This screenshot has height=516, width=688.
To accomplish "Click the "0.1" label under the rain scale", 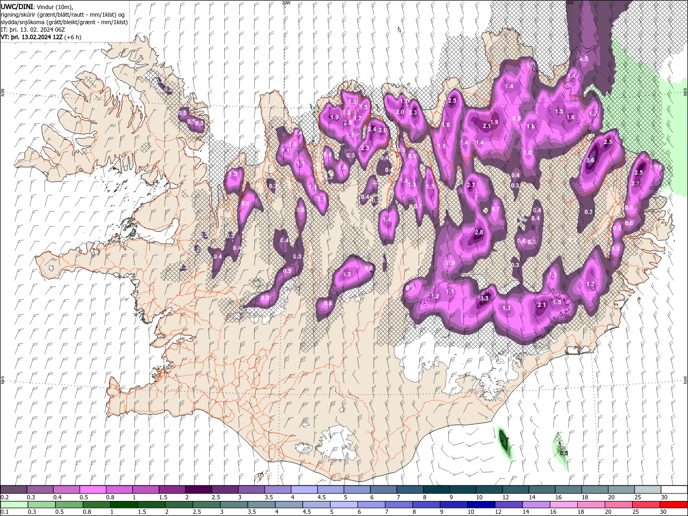I will tap(5, 512).
